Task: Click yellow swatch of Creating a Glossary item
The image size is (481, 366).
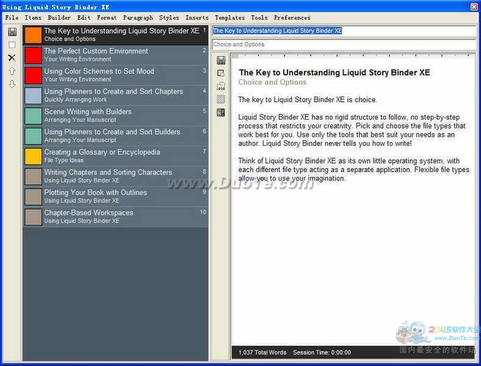Action: pyautogui.click(x=33, y=156)
